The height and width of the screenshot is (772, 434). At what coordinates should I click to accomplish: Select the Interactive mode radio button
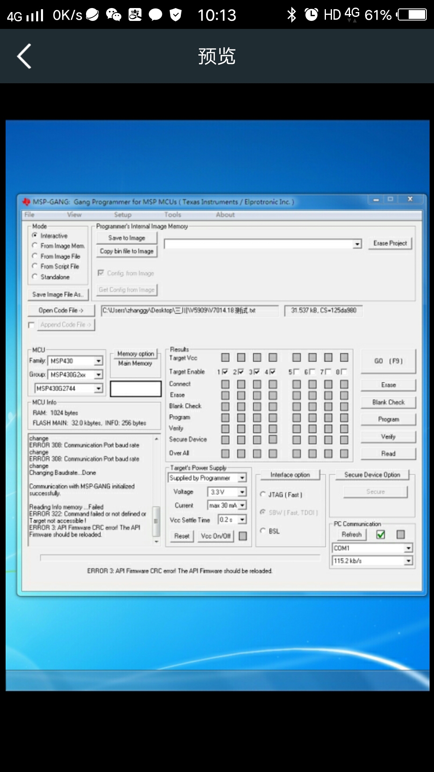35,236
